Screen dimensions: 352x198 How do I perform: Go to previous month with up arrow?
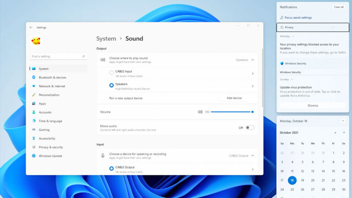335,132
